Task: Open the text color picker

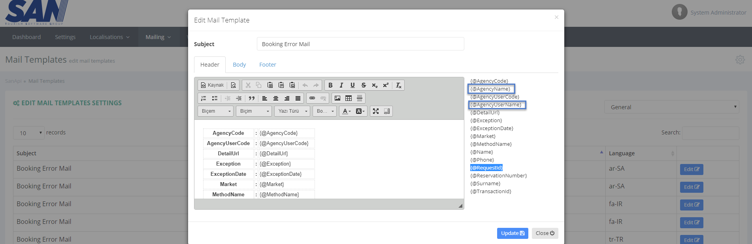Action: pos(347,111)
